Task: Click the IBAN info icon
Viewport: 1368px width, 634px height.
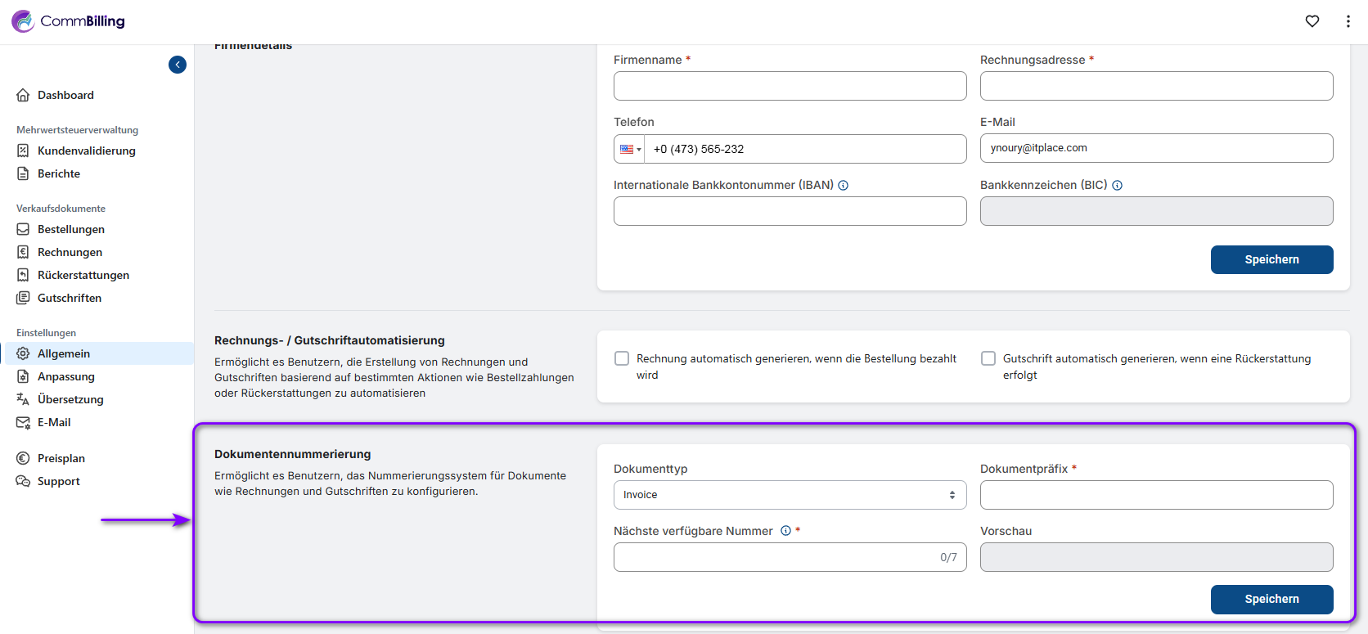Action: pos(844,186)
